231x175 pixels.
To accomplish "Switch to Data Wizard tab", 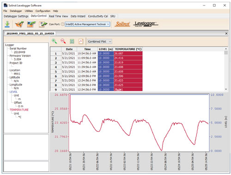I will (x=78, y=16).
